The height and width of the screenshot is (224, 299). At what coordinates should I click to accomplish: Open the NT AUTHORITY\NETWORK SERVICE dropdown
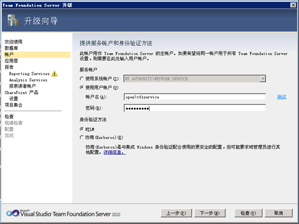tap(263, 79)
